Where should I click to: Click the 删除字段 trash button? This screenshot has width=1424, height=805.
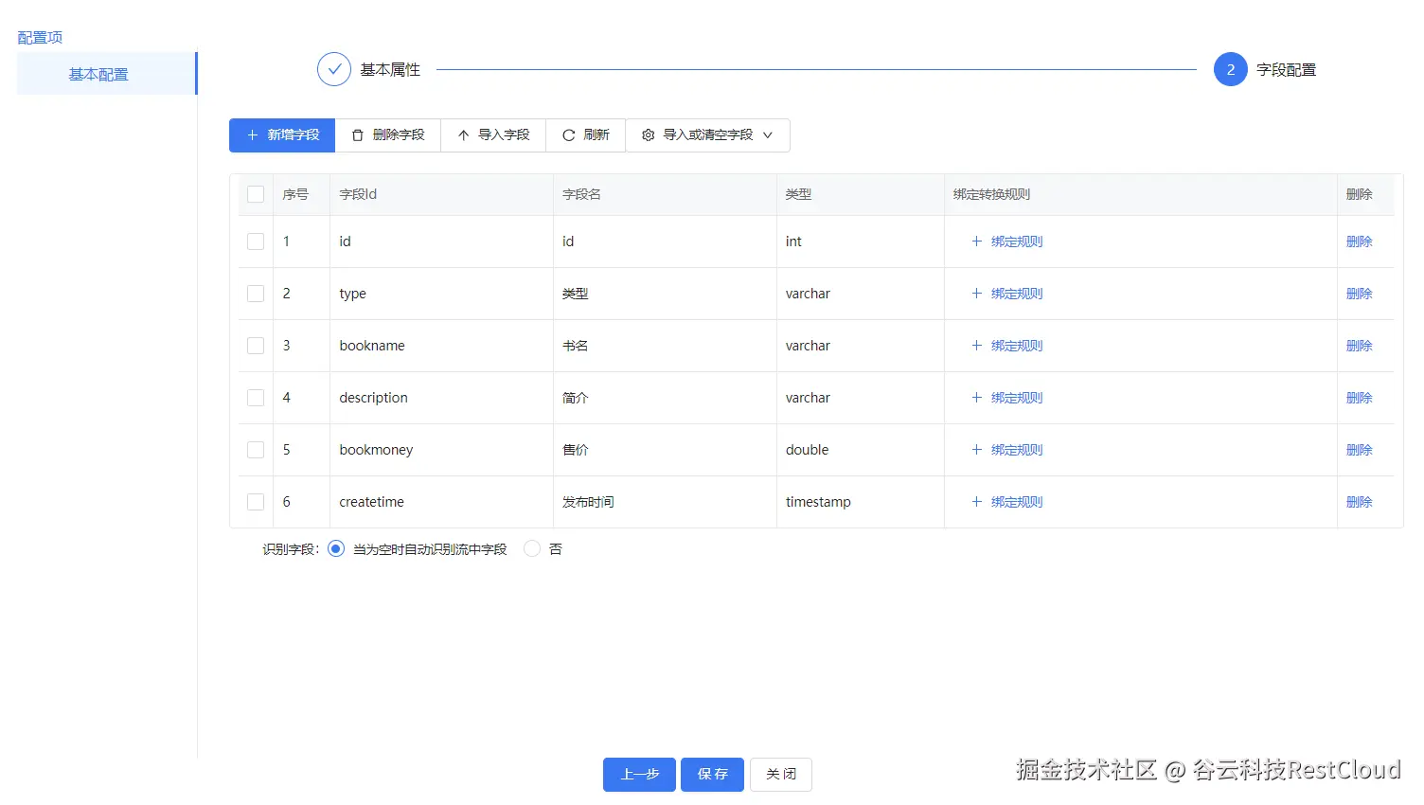click(x=388, y=135)
